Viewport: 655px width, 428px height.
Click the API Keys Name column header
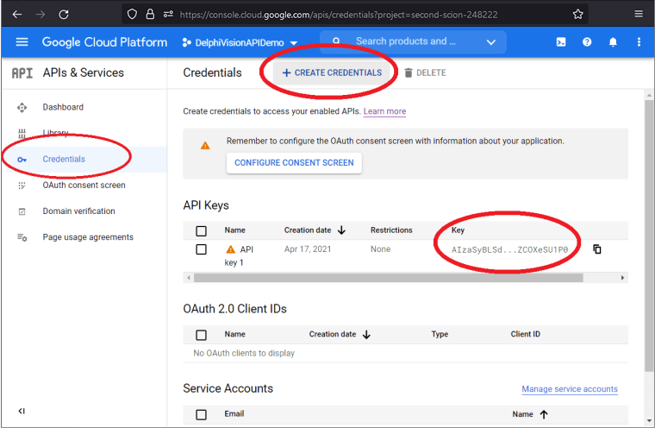coord(234,230)
